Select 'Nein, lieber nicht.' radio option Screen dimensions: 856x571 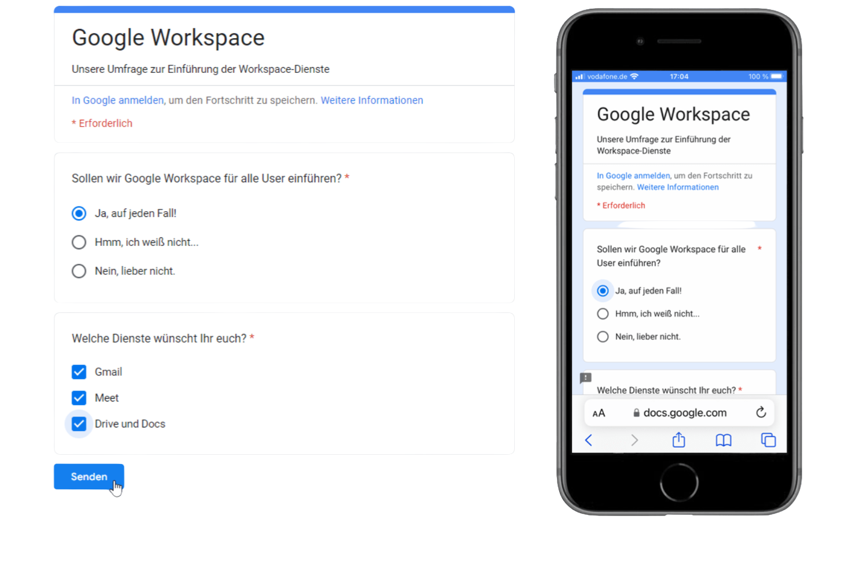tap(79, 271)
